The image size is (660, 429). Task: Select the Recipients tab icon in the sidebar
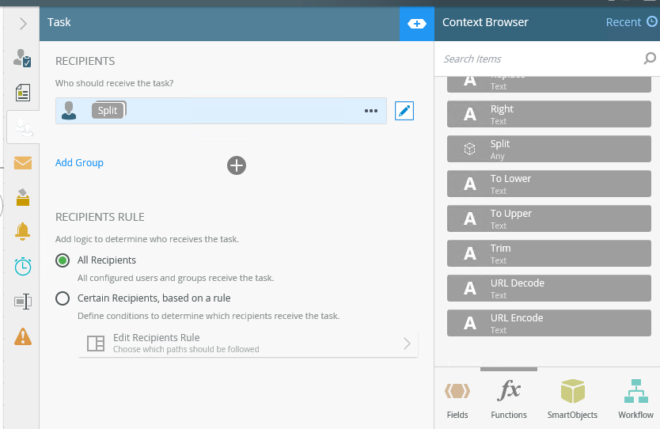point(23,127)
